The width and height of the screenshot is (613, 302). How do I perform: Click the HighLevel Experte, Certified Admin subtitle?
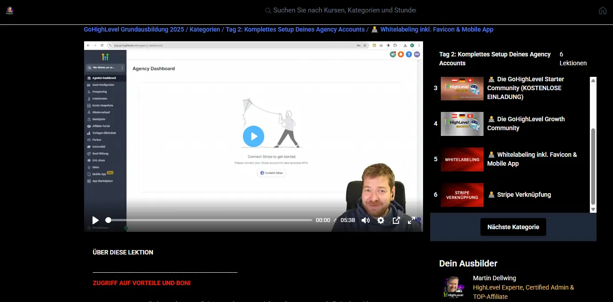pyautogui.click(x=524, y=292)
